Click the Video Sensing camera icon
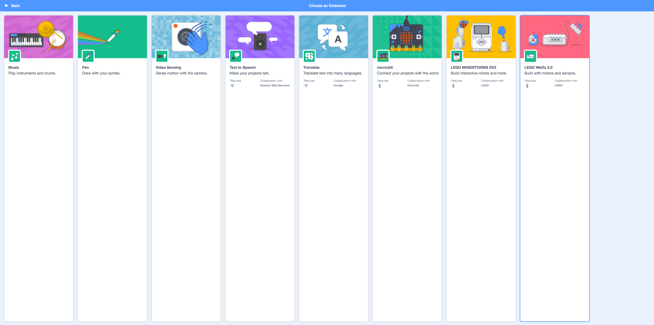Image resolution: width=654 pixels, height=325 pixels. pyautogui.click(x=162, y=56)
